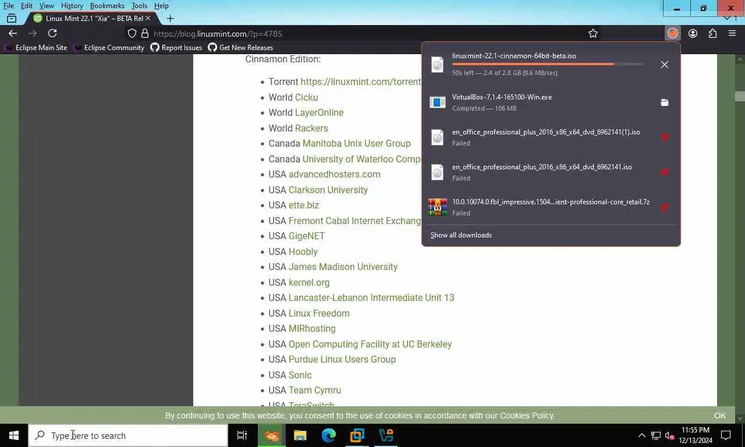Screen dimensions: 745x447
Task: Choose Manitoba Unix User Group mirror
Action: point(357,143)
